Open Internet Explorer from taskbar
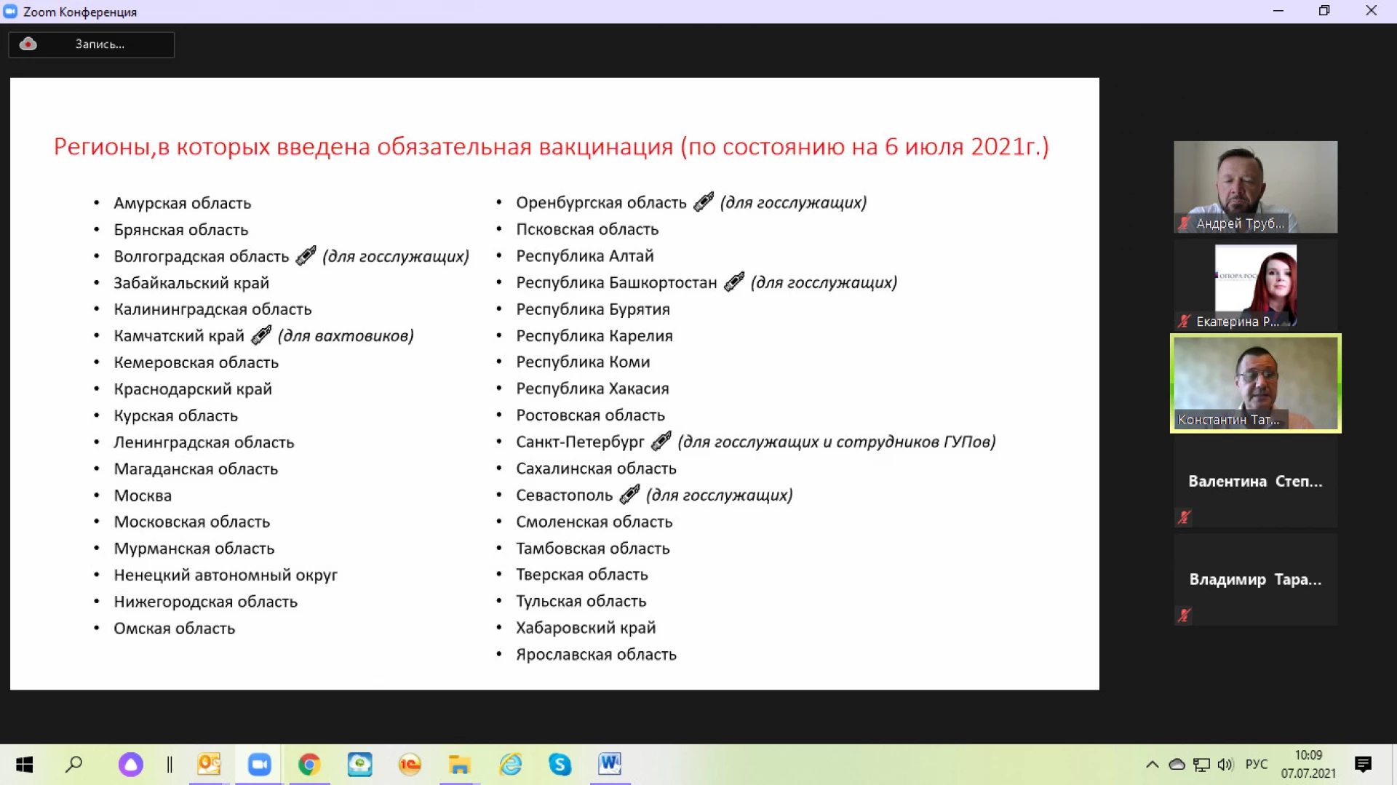This screenshot has height=785, width=1397. (x=510, y=764)
